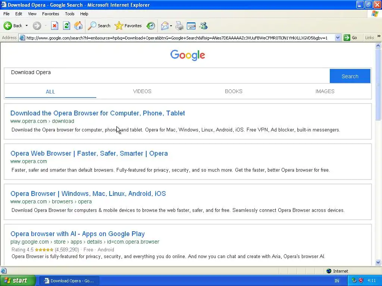Click the Messenger people icon
Viewport: 382px width, 286px height.
pyautogui.click(x=203, y=26)
